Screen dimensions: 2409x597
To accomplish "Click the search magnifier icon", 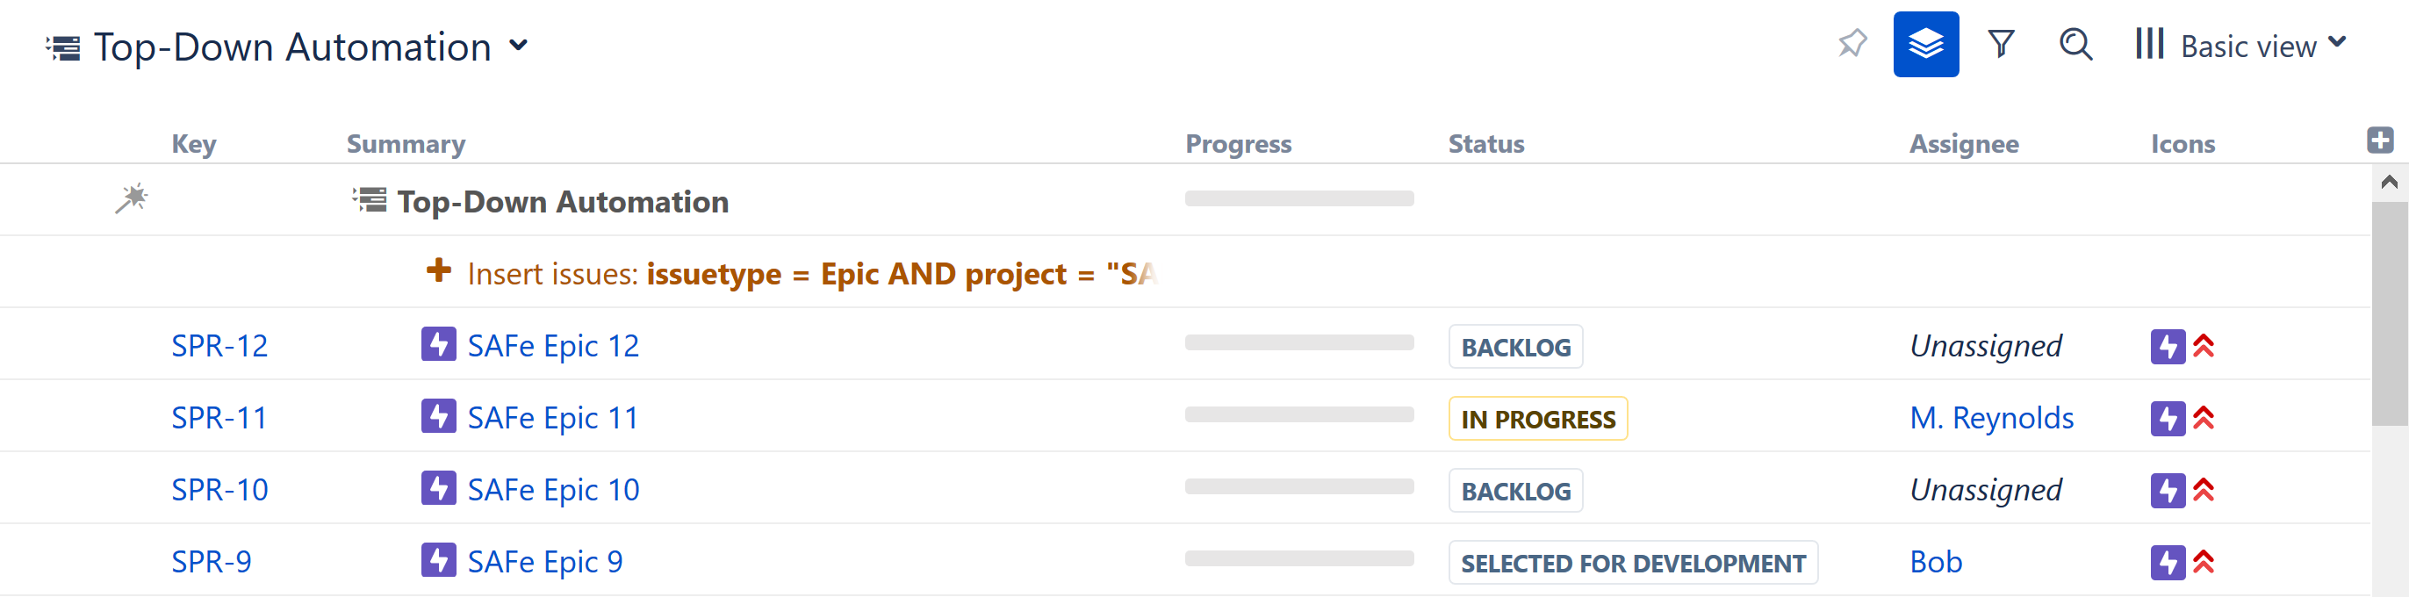I will tap(2075, 44).
